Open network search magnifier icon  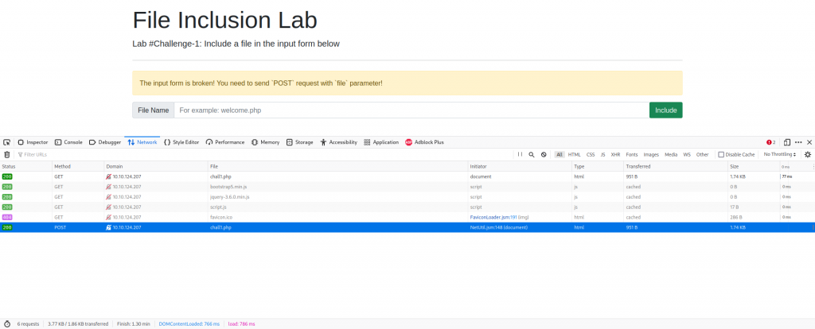[x=532, y=154]
